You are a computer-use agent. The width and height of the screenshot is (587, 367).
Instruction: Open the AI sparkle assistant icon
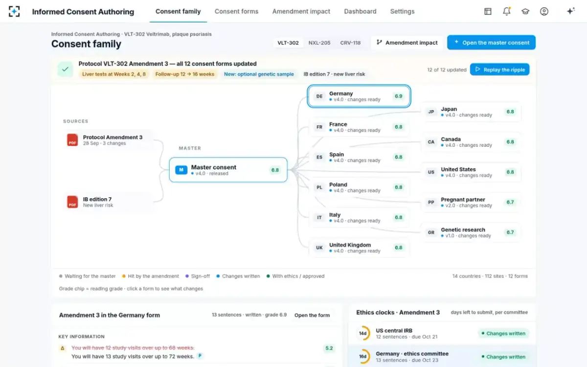point(570,11)
